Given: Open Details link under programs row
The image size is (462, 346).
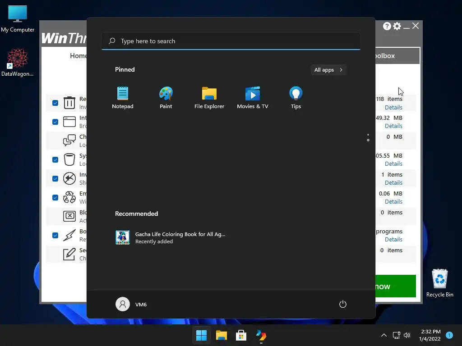Looking at the screenshot, I should [393, 240].
